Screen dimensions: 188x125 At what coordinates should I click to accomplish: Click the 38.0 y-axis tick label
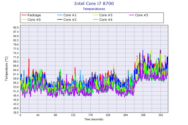point(16,112)
